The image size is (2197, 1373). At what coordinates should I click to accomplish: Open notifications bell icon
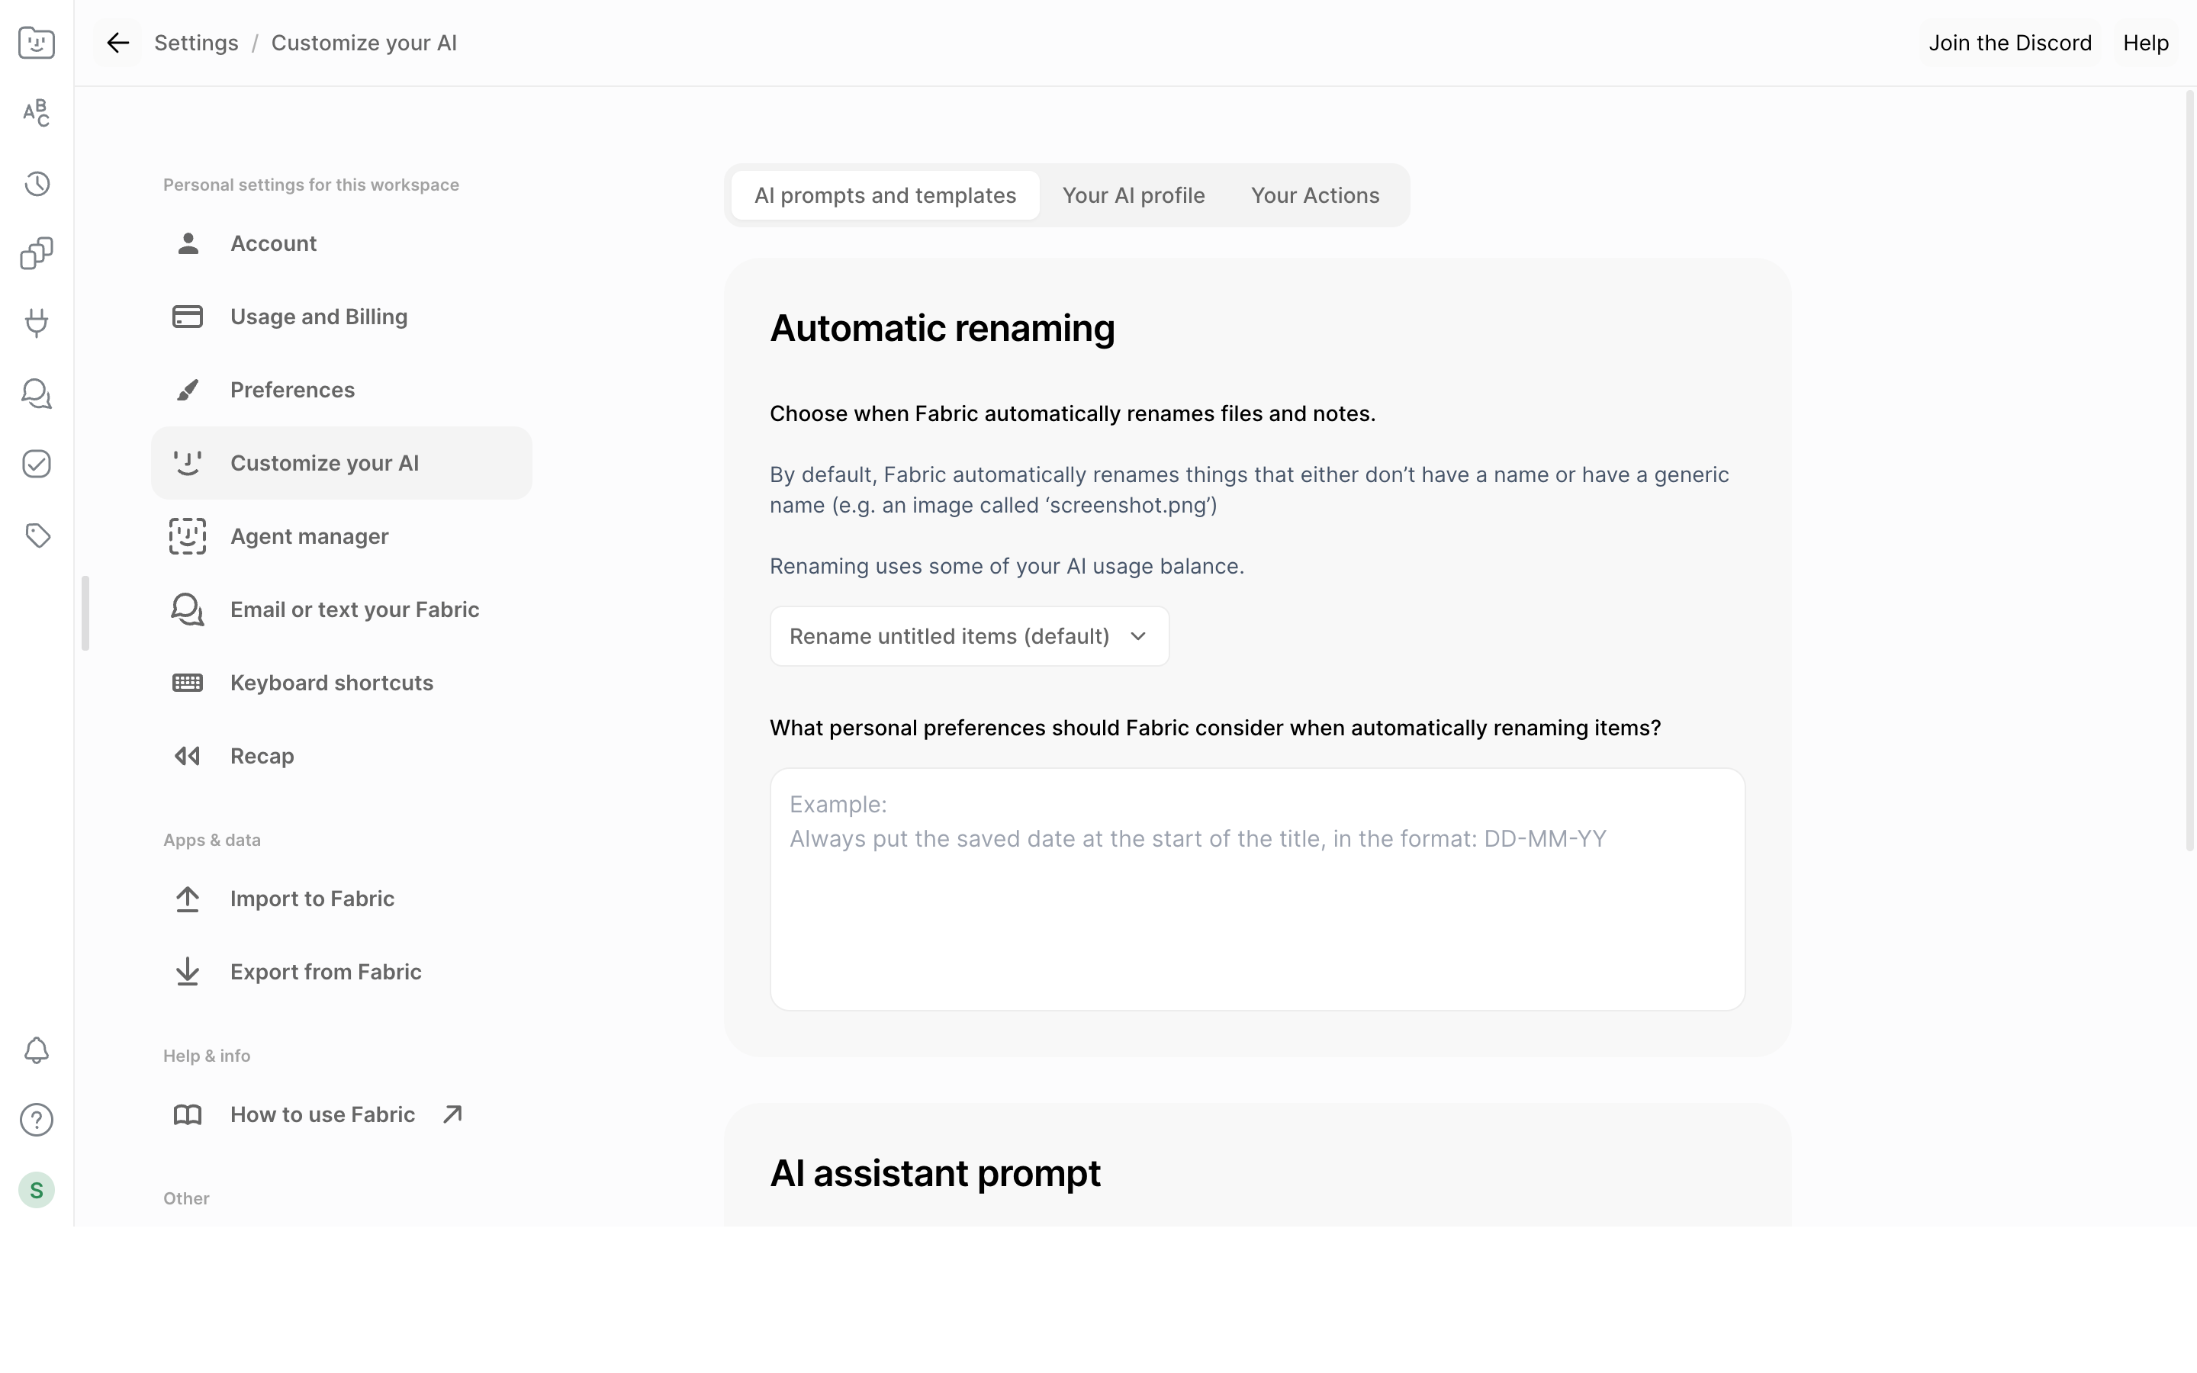point(37,1050)
